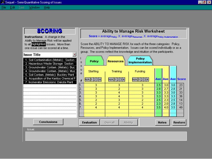Click the yellow Resources average 2.7 in row 2
Screen dimensions: 212x159
166,89
